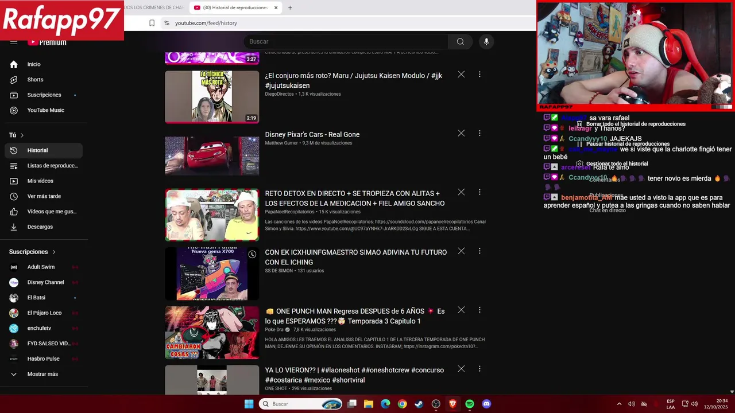Open enchufetv subscription channel
735x413 pixels.
tap(44, 328)
